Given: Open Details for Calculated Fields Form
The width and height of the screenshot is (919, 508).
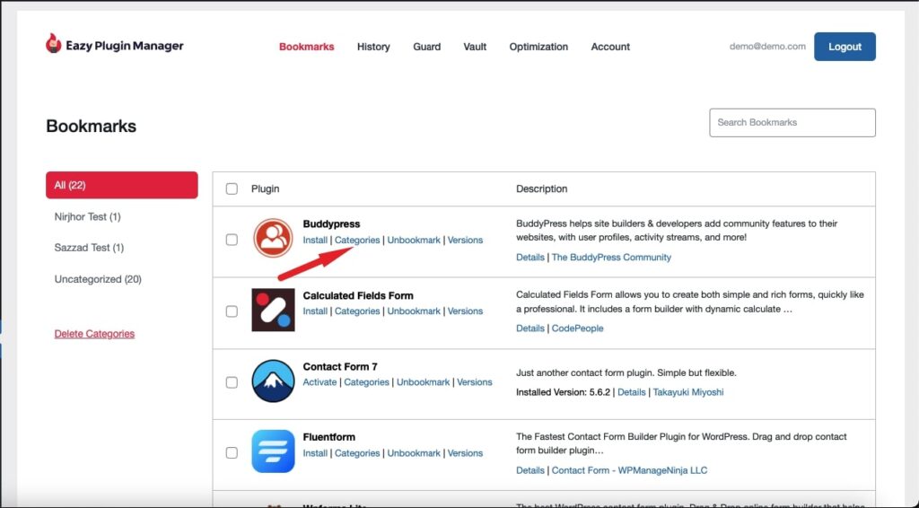Looking at the screenshot, I should pos(530,328).
